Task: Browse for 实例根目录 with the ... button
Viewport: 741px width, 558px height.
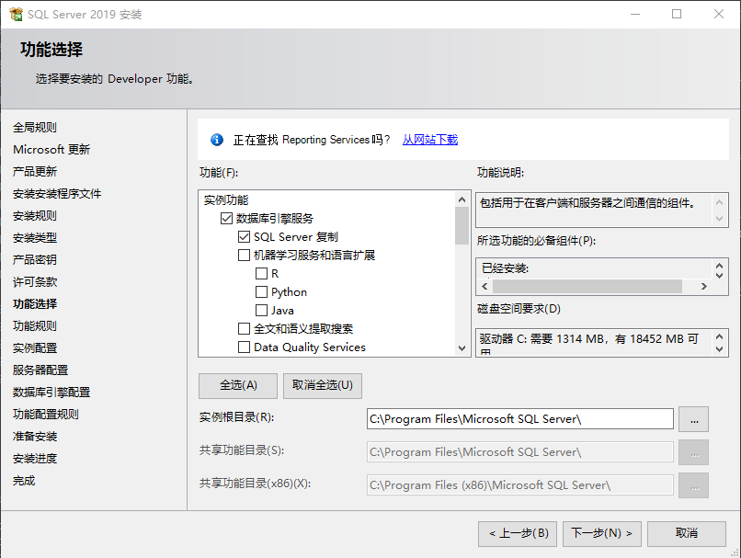Action: click(694, 419)
